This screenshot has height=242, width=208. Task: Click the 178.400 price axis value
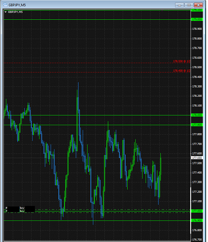click(197, 77)
